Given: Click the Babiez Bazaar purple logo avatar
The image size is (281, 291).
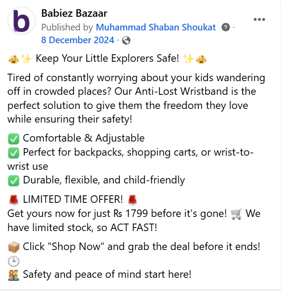Looking at the screenshot, I should pyautogui.click(x=21, y=21).
